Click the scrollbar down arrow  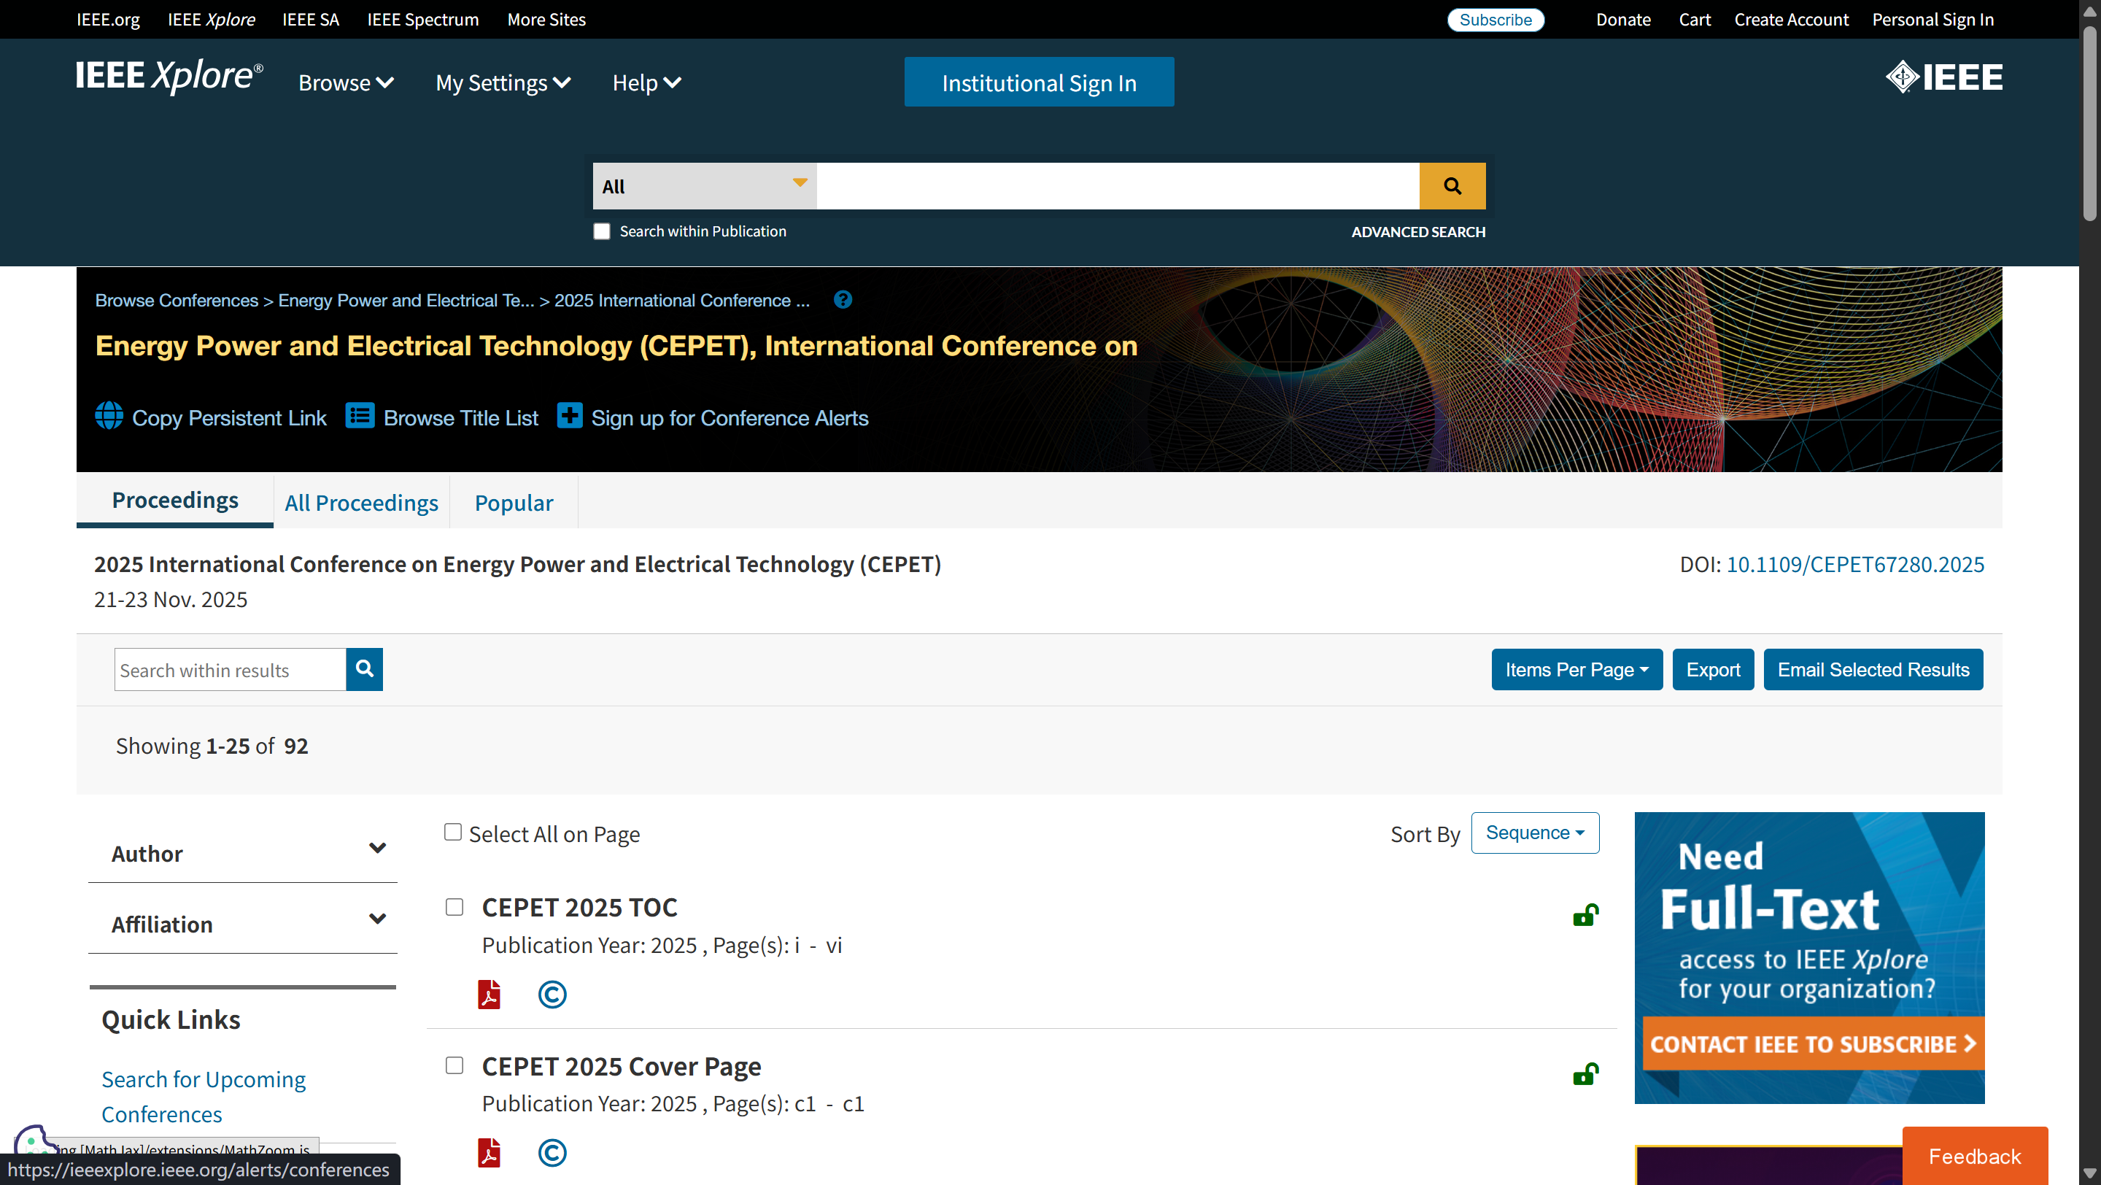point(2089,1174)
